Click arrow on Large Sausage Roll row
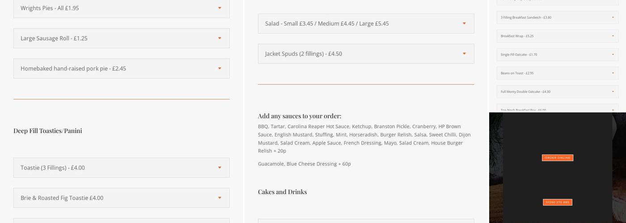 click(x=219, y=38)
